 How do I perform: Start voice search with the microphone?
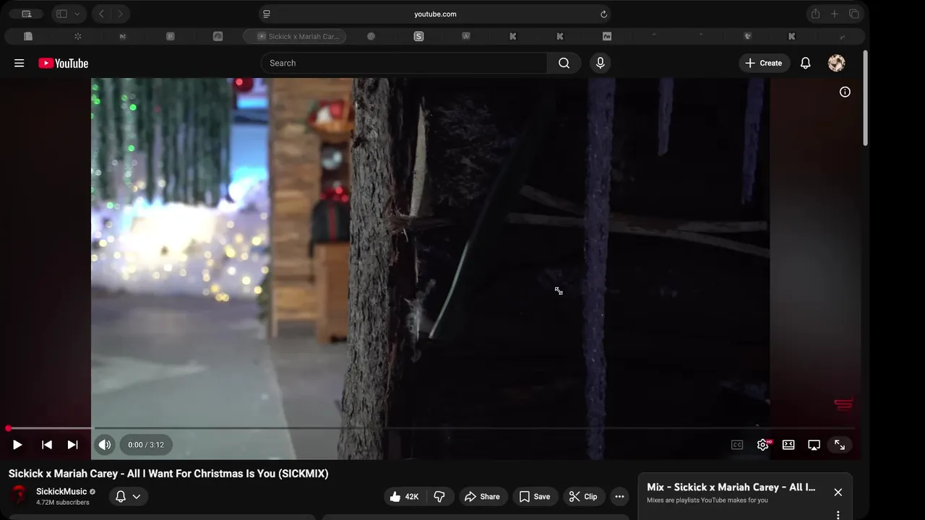tap(600, 63)
